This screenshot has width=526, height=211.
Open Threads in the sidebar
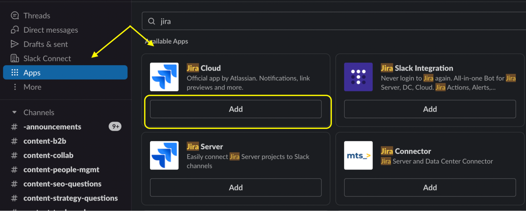click(x=37, y=16)
